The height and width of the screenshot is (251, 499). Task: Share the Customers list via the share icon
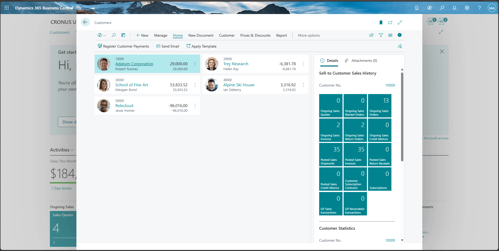tap(372, 35)
